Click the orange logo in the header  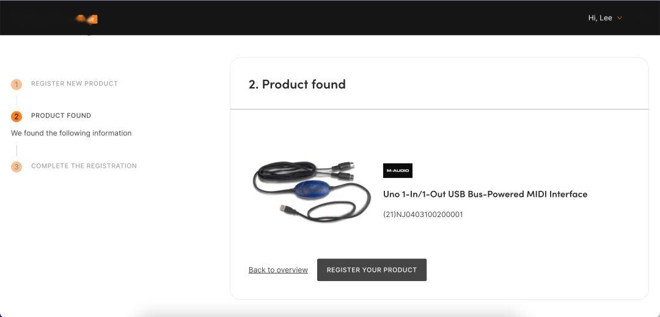tap(87, 19)
